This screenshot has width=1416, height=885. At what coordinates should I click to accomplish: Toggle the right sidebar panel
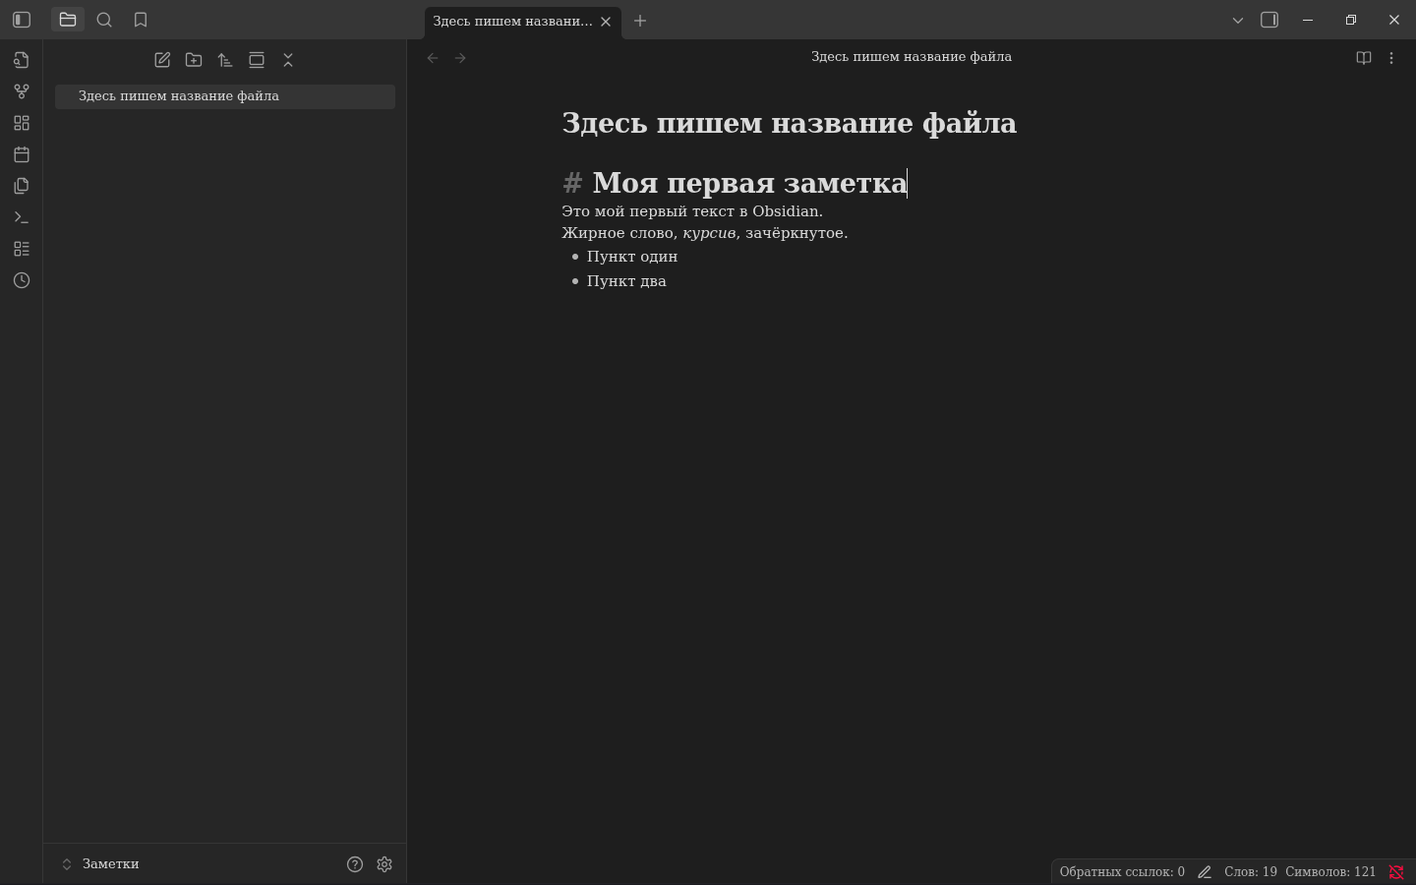point(1269,20)
